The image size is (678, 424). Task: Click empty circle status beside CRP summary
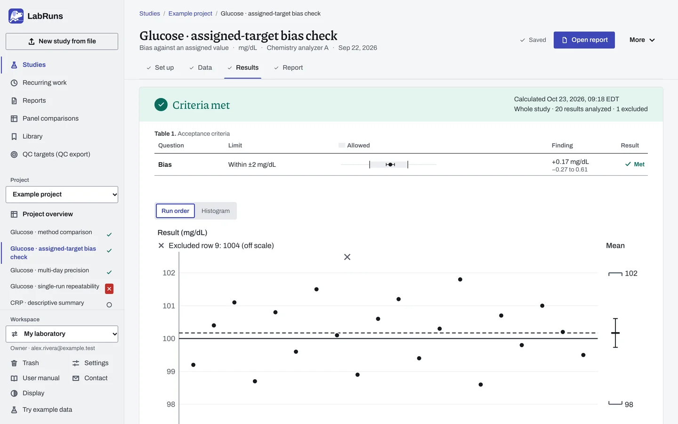[109, 305]
